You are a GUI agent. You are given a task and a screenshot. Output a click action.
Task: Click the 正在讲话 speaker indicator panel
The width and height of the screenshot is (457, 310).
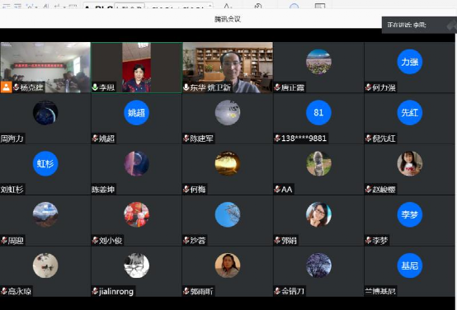pyautogui.click(x=419, y=25)
